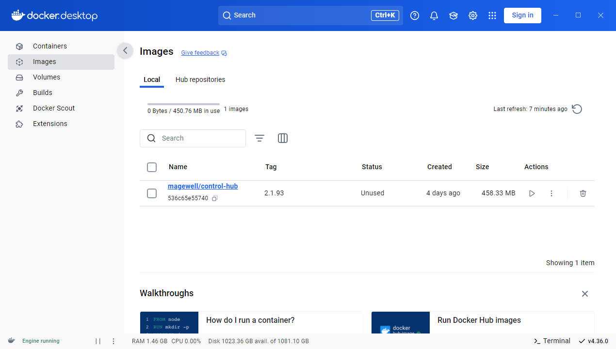Switch to the Hub repositories tab

tap(200, 79)
